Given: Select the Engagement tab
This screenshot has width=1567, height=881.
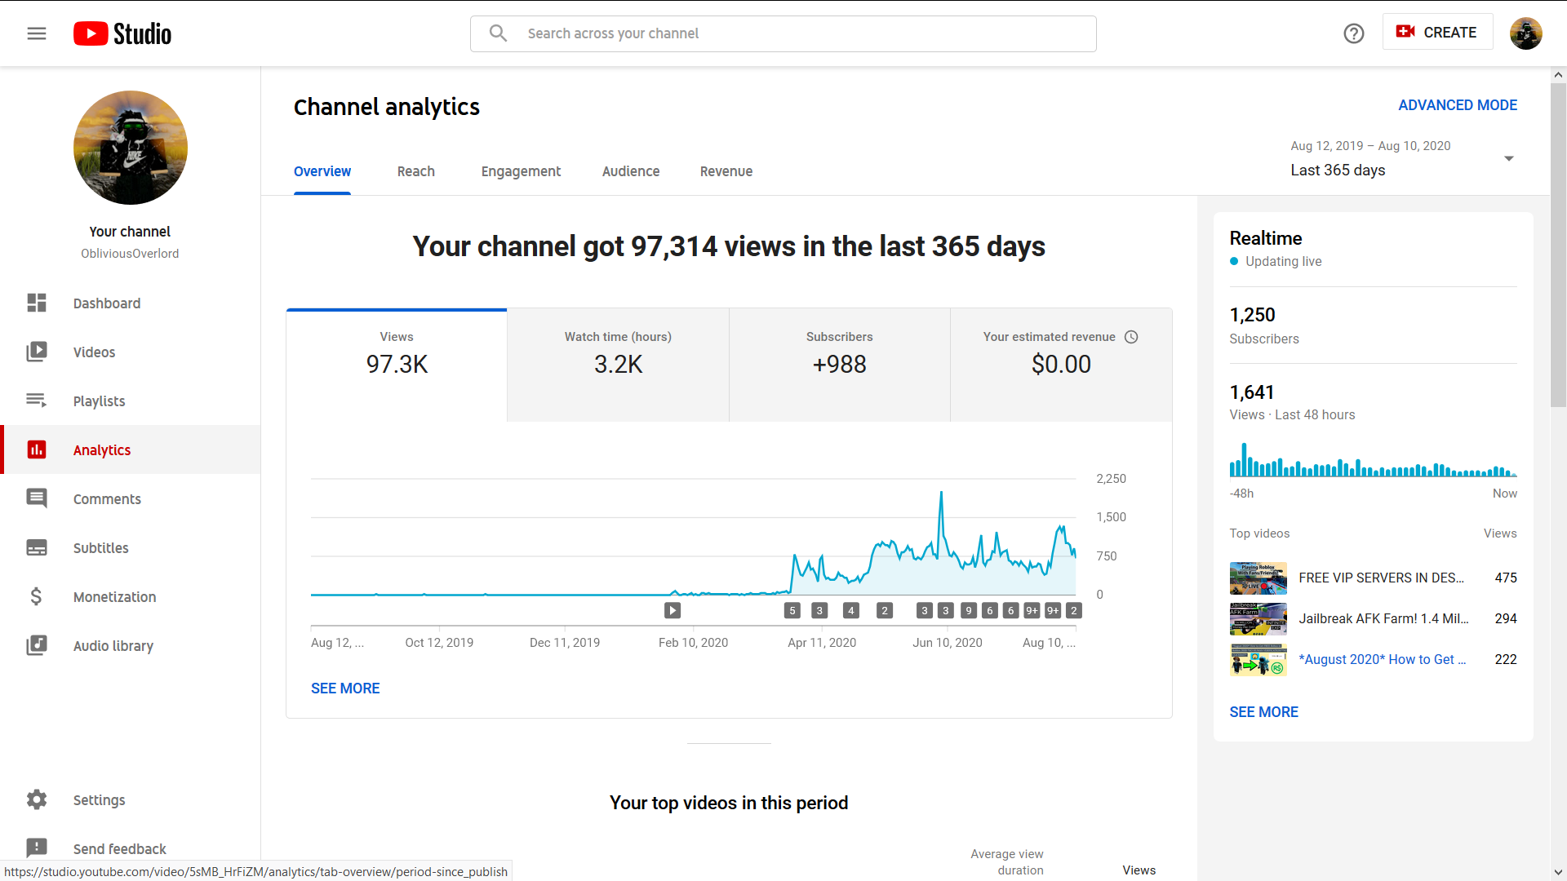Looking at the screenshot, I should 521,171.
